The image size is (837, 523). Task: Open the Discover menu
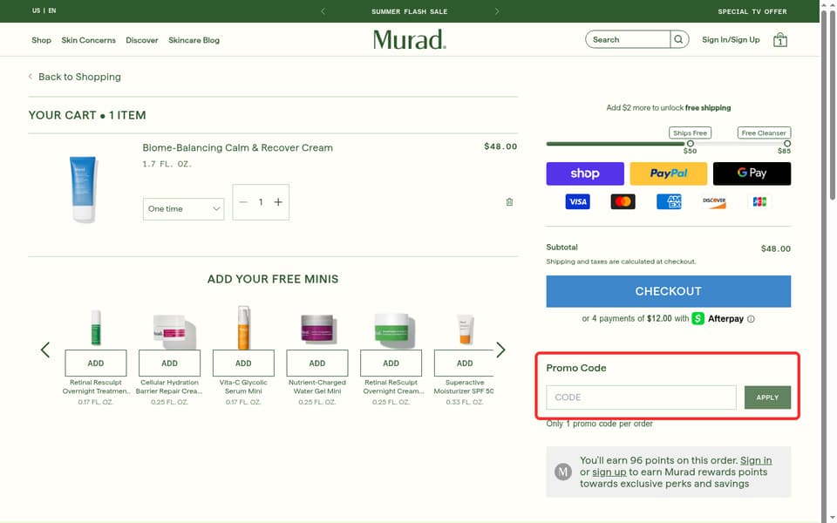click(x=142, y=40)
